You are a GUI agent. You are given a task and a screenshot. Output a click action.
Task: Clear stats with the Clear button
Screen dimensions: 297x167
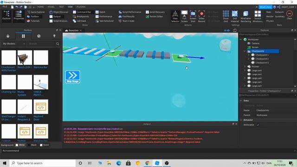tap(290, 15)
